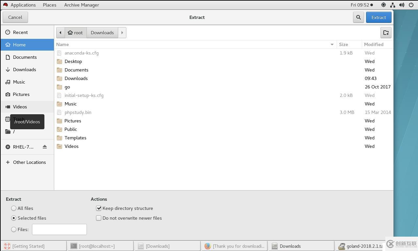Select the Selected files radio button
Image resolution: width=418 pixels, height=251 pixels.
(14, 218)
